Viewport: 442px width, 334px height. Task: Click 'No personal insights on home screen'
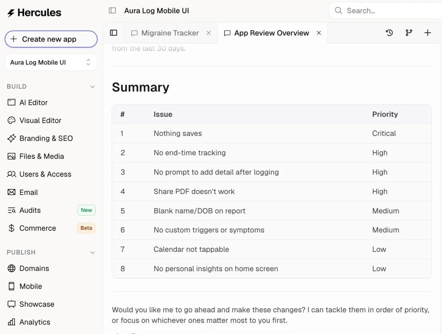coord(216,269)
